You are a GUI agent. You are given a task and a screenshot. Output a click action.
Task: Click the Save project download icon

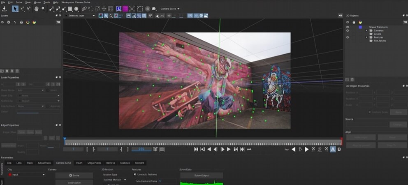pos(4,8)
